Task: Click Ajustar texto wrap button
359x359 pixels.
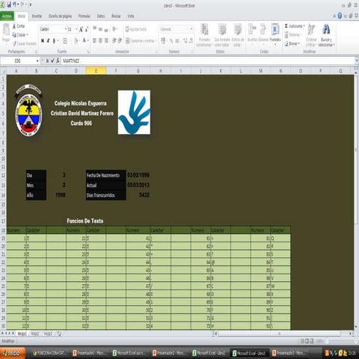Action: [x=136, y=29]
